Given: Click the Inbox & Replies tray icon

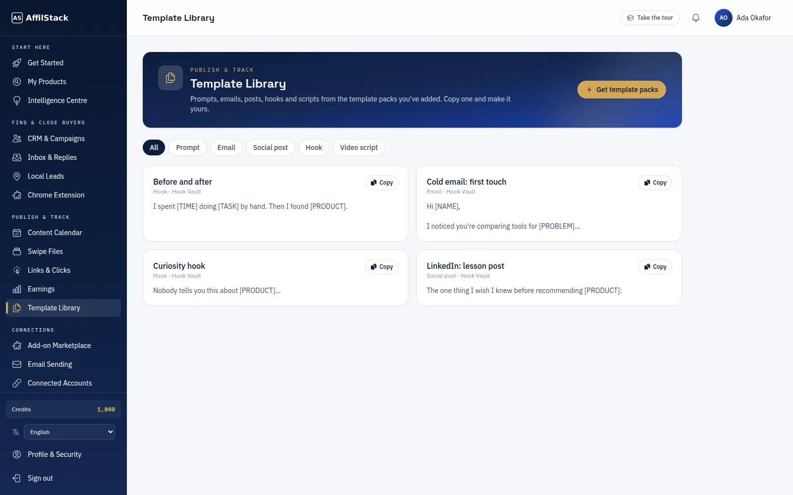Looking at the screenshot, I should click(x=17, y=157).
